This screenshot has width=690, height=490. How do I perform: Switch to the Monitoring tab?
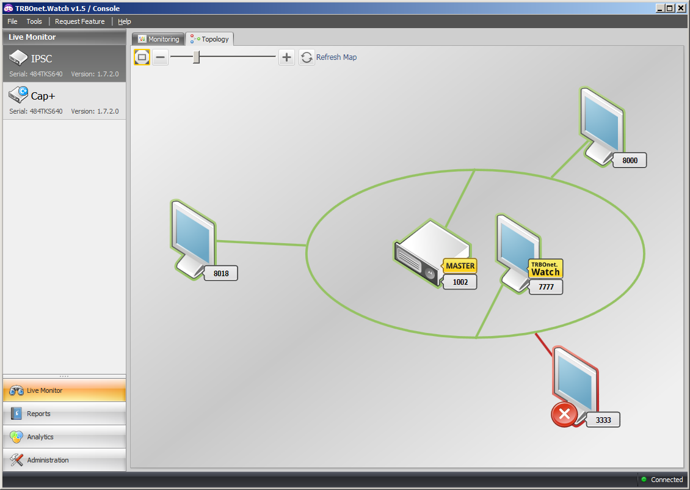tap(158, 38)
